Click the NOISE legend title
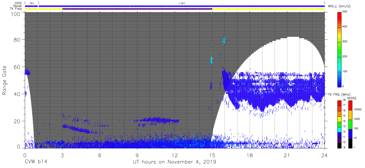365x168 pixels. click(353, 98)
